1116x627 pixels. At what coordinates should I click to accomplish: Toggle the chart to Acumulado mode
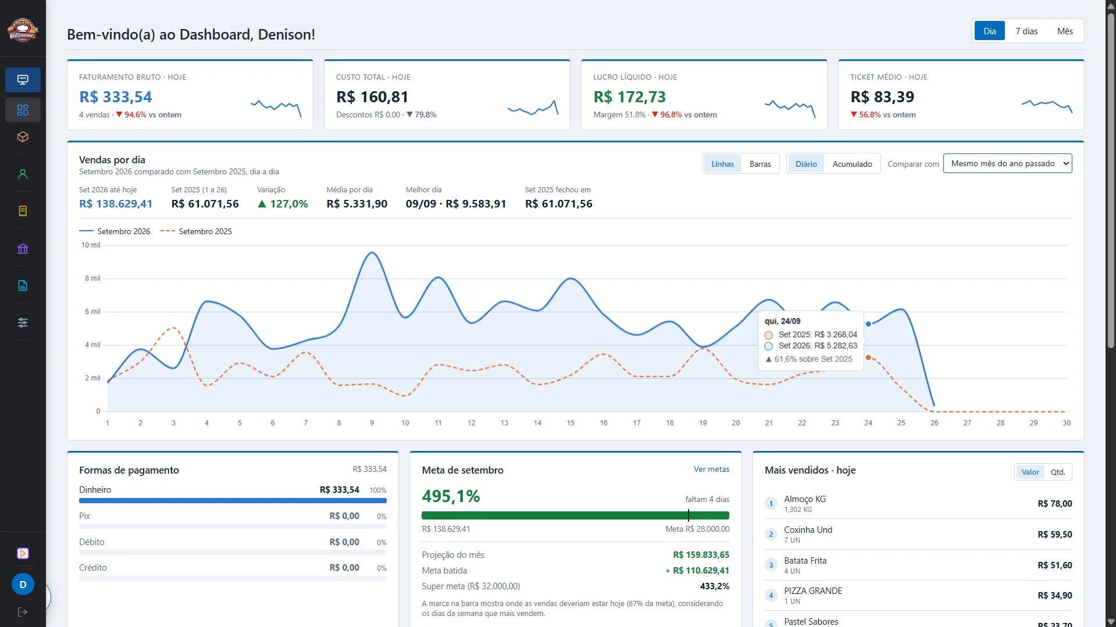pos(852,164)
